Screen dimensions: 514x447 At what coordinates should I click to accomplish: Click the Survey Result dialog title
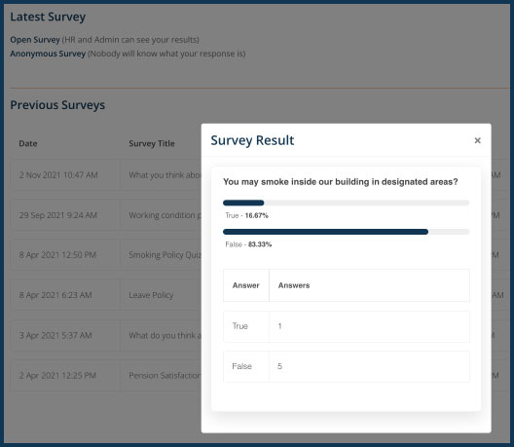(252, 140)
